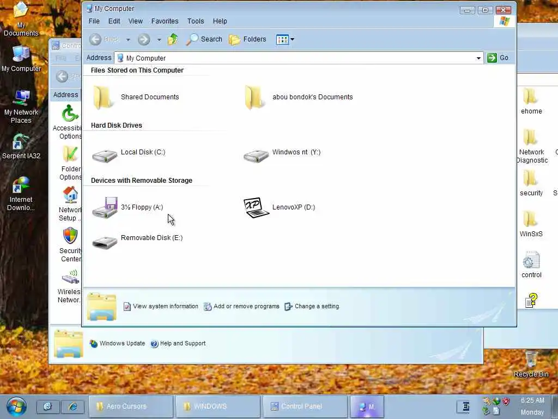558x419 pixels.
Task: Click Add or remove programs link
Action: [241, 307]
